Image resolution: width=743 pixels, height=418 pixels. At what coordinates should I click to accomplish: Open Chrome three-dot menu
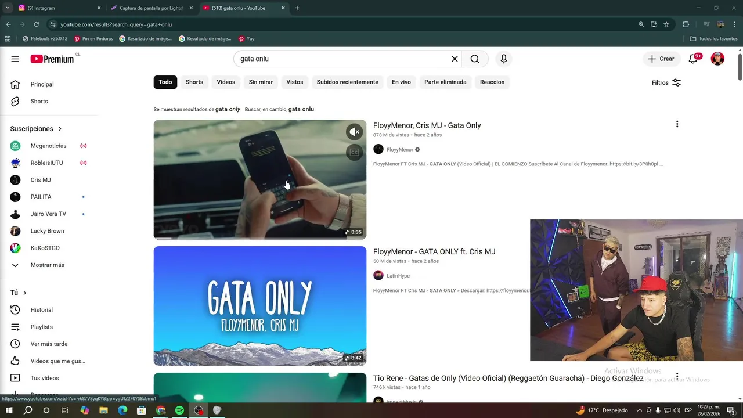[734, 24]
